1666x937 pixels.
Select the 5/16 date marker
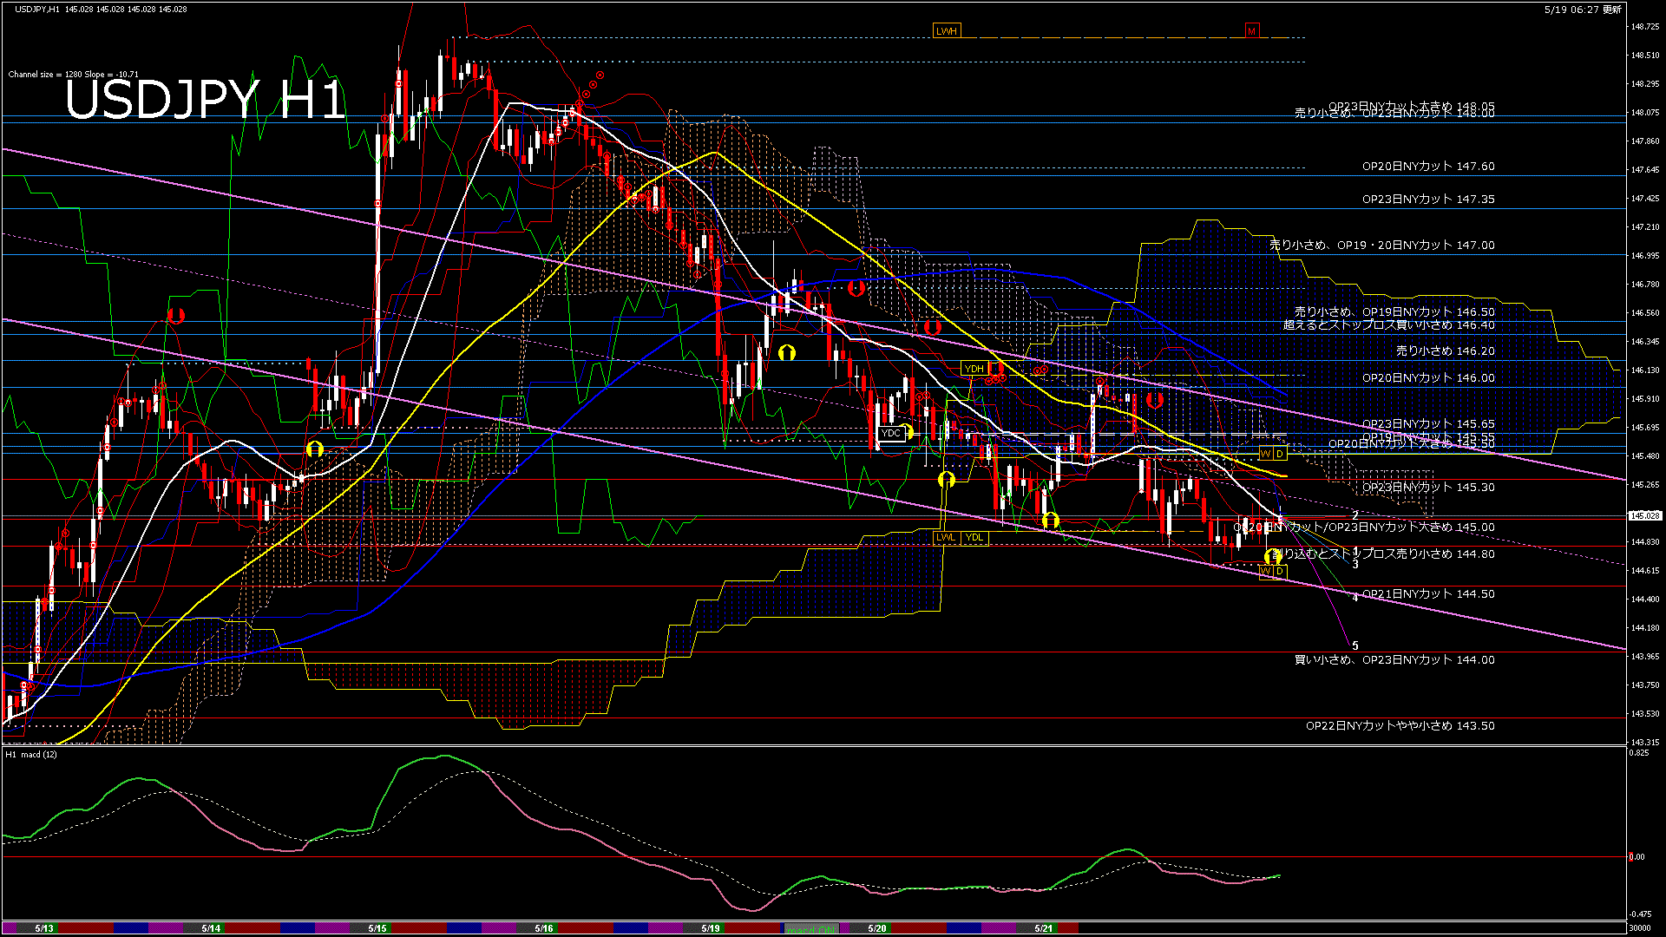[543, 928]
